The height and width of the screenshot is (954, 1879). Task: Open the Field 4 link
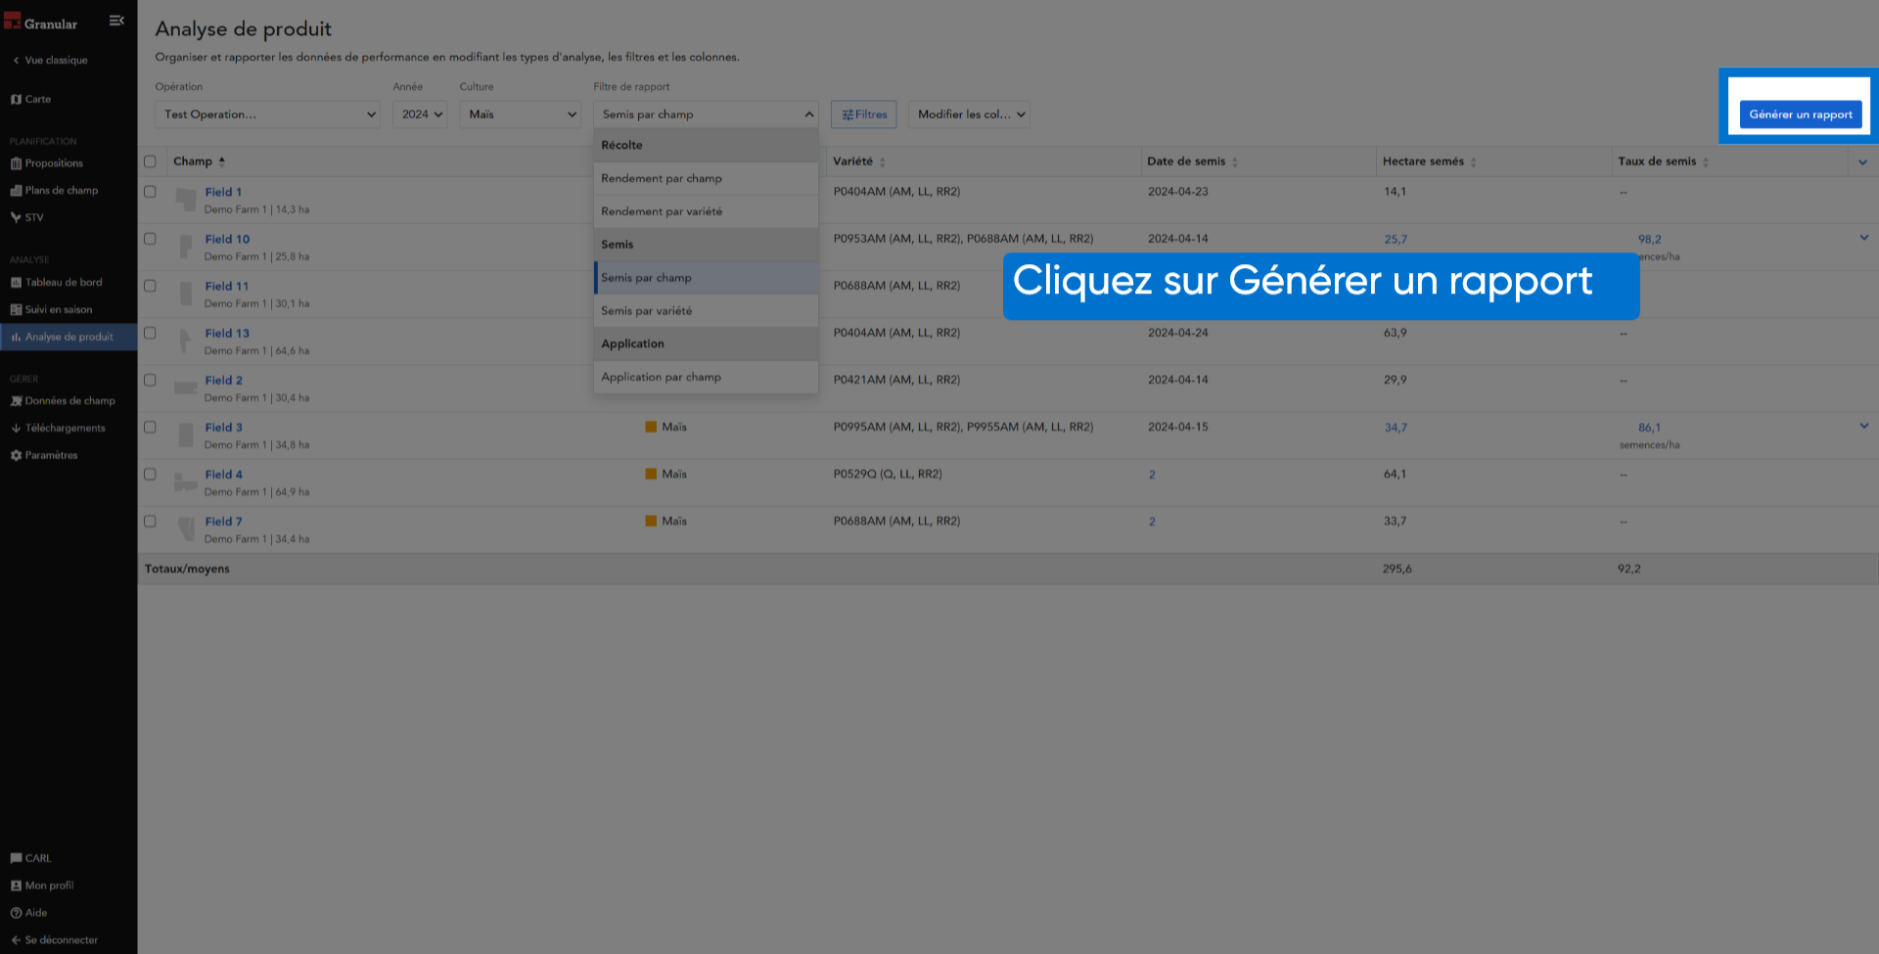(x=224, y=475)
